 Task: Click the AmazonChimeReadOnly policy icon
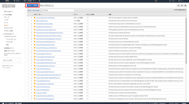(x=35, y=90)
